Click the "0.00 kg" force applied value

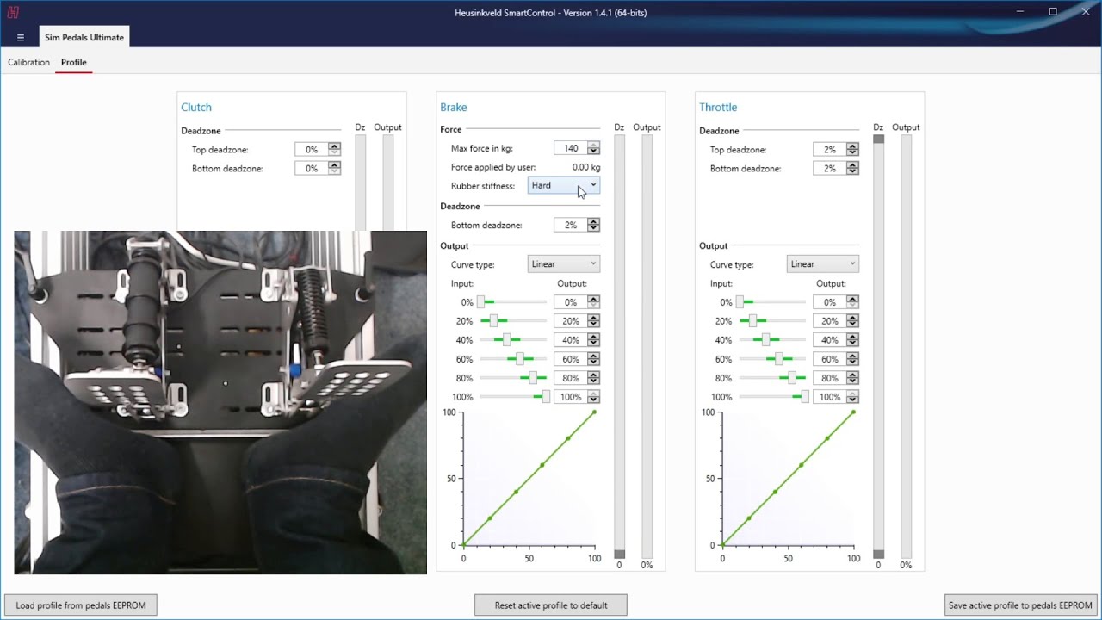click(586, 167)
